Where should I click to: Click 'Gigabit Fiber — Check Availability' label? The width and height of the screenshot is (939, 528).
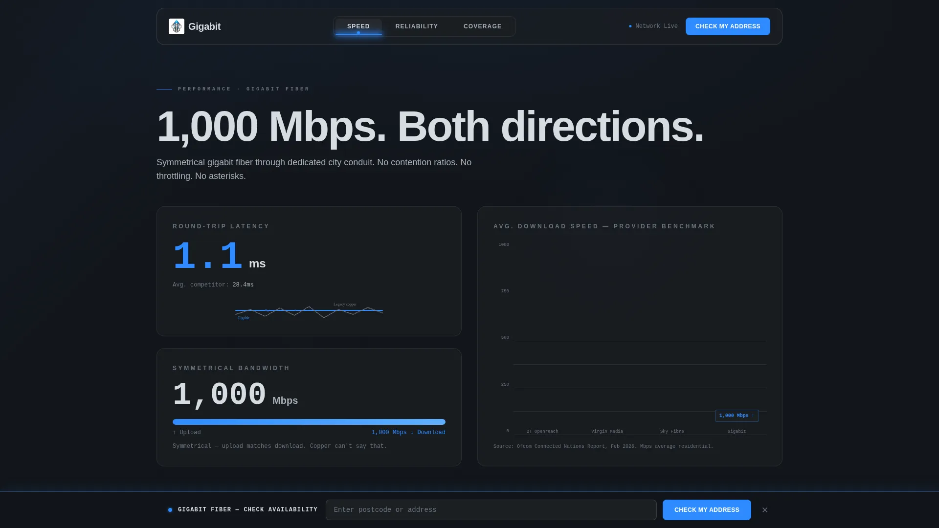point(247,510)
